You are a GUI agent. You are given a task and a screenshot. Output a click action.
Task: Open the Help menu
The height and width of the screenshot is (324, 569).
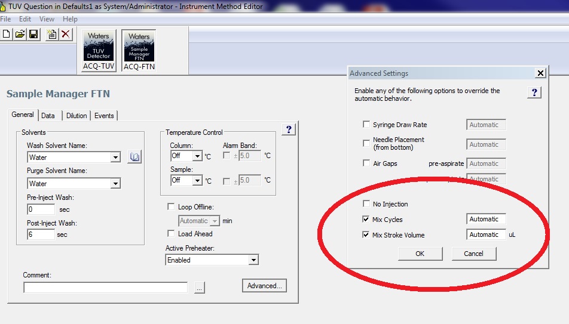(x=70, y=19)
